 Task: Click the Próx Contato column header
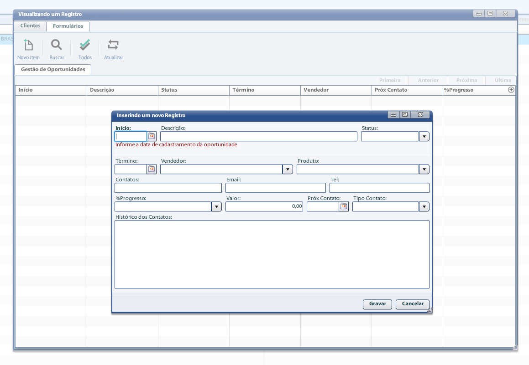tap(407, 90)
